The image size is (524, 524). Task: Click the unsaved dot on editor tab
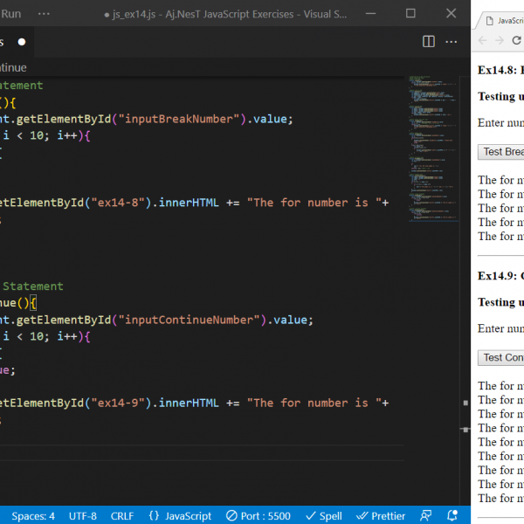pos(22,41)
